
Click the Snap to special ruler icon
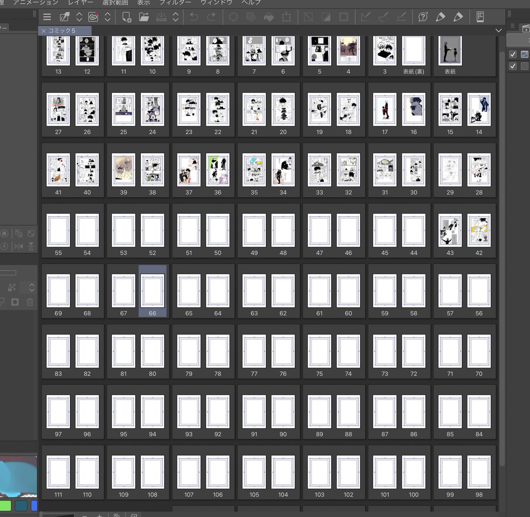click(383, 17)
